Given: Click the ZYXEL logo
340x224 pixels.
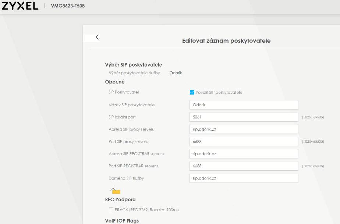Looking at the screenshot, I should click(20, 6).
